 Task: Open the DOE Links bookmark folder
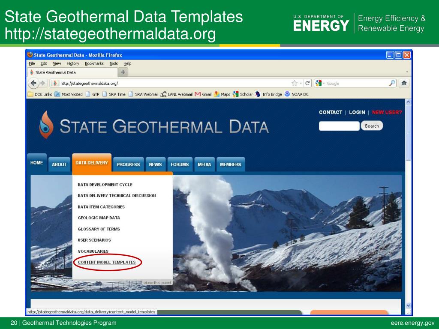tap(40, 94)
